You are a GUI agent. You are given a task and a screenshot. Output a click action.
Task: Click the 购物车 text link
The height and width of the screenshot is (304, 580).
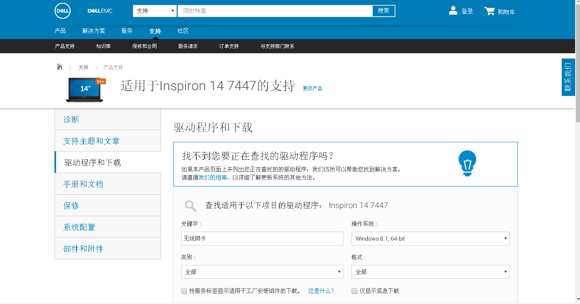pos(506,12)
